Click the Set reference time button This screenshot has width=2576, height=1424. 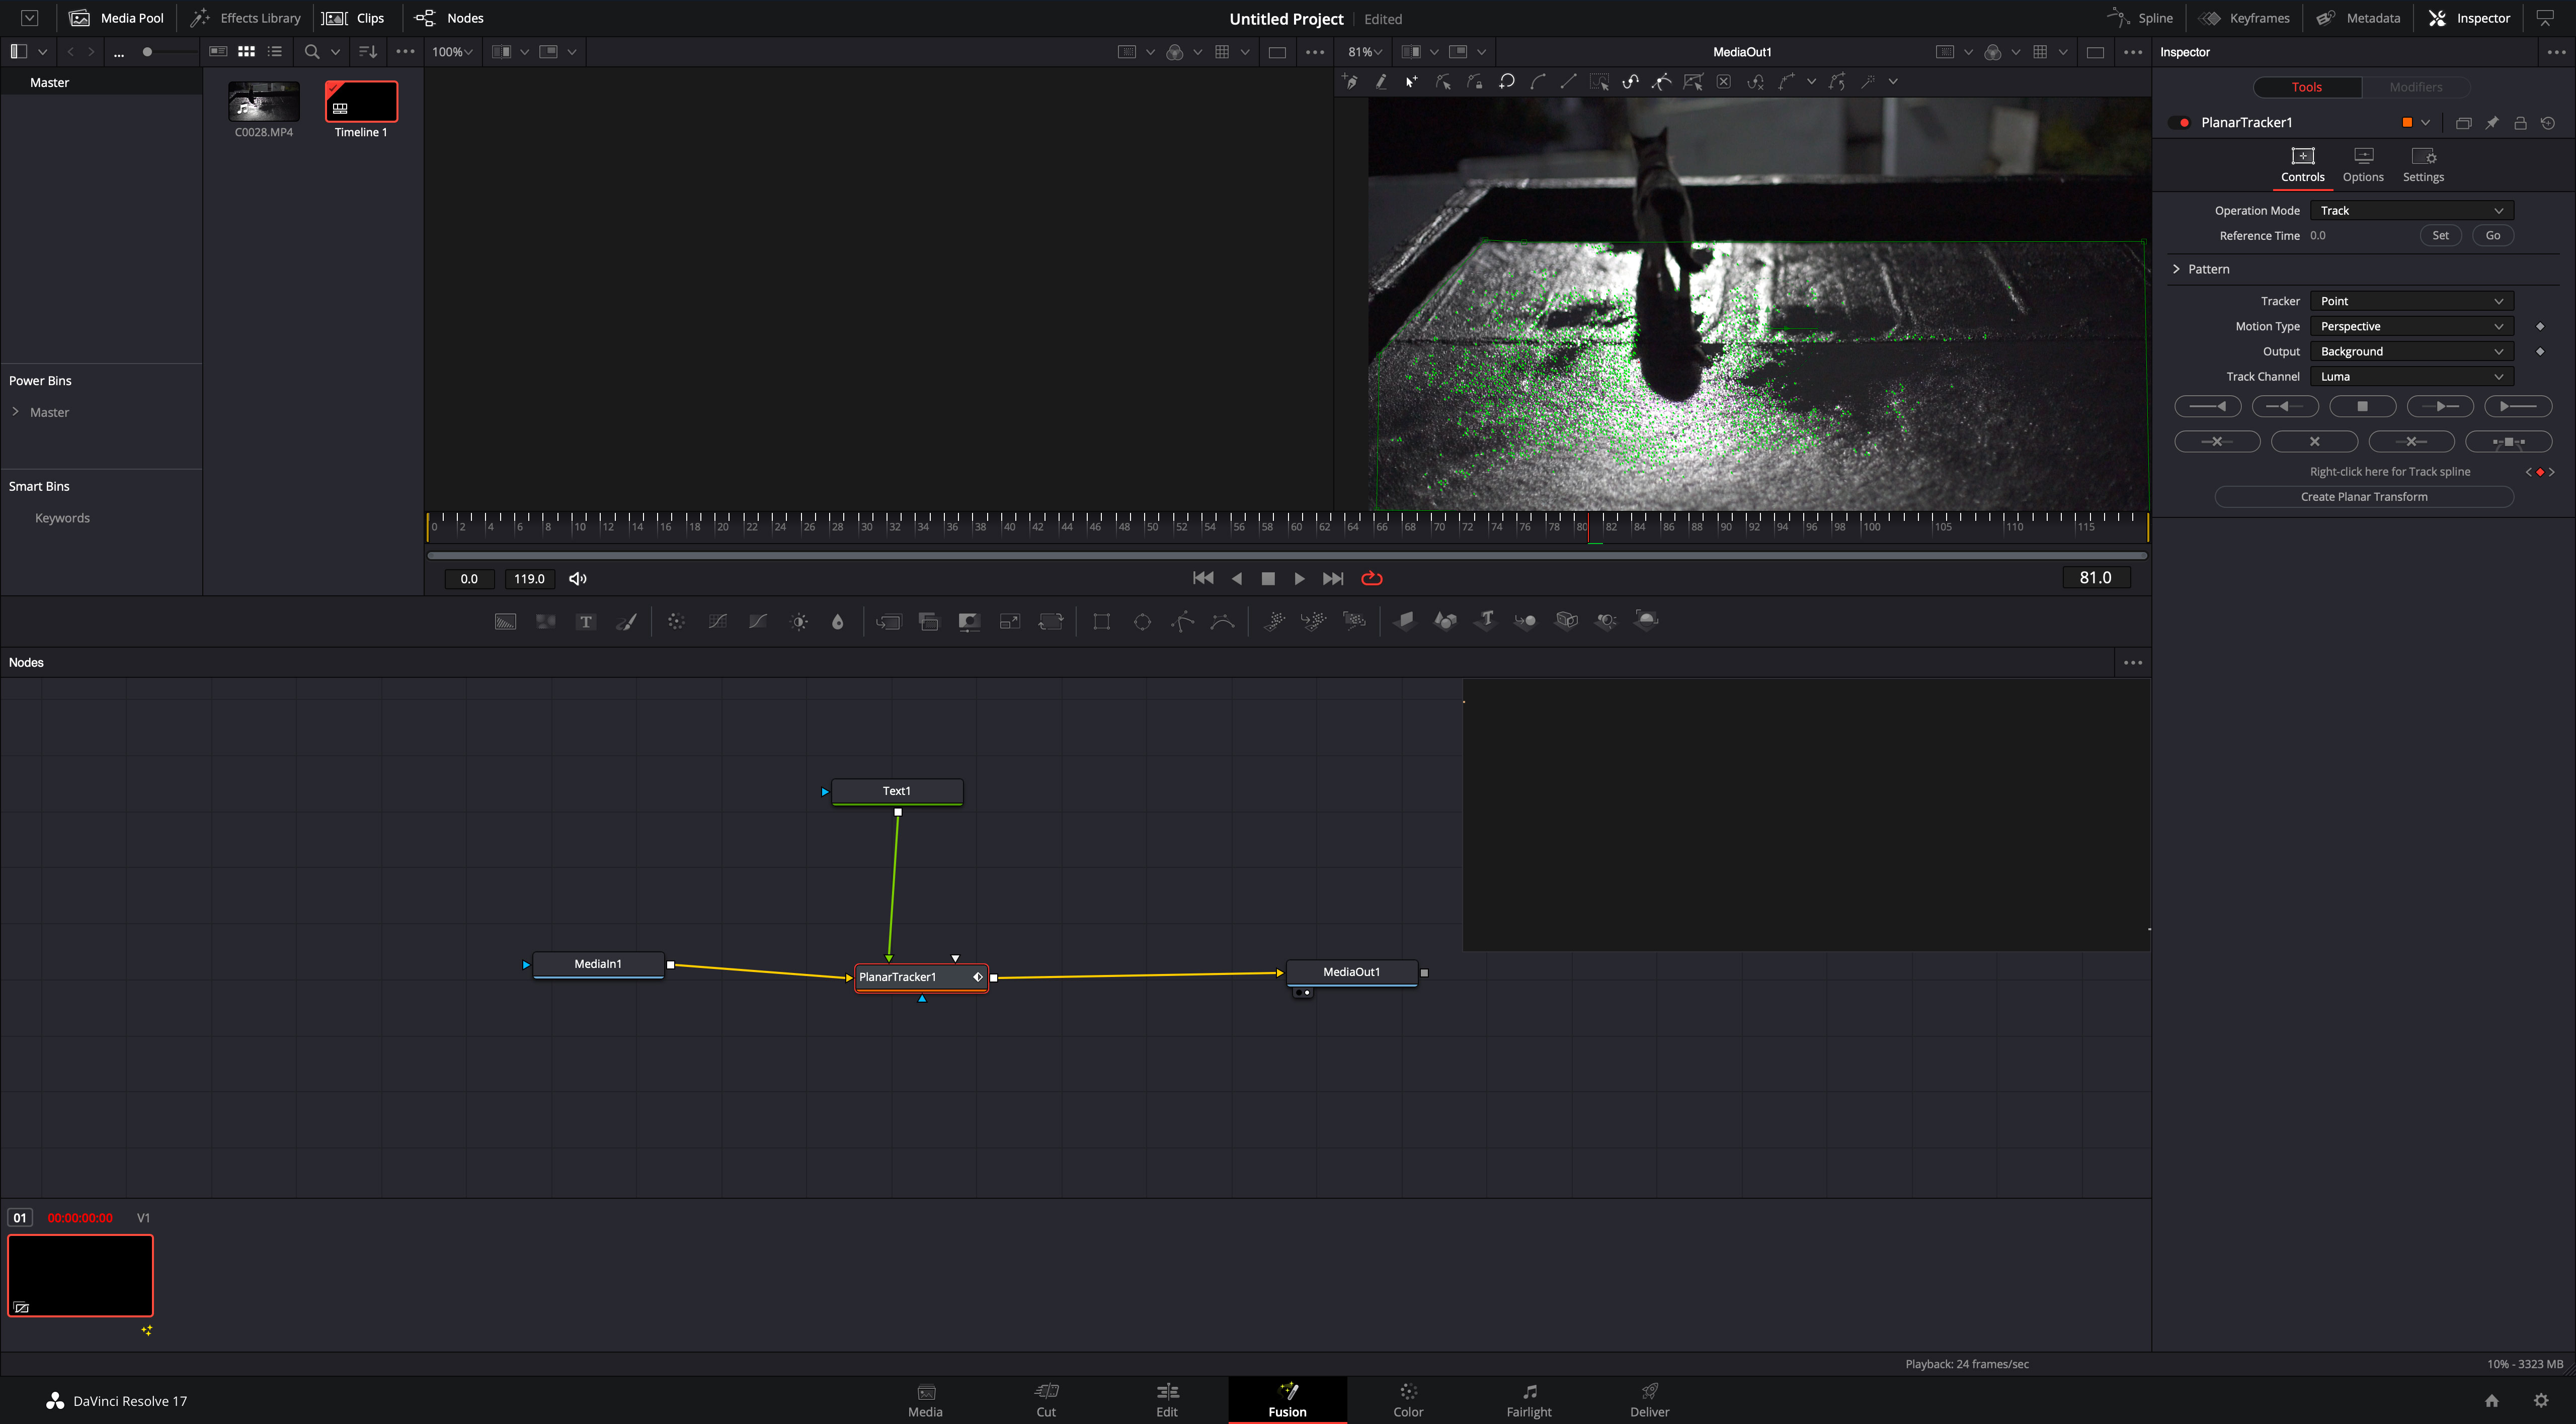[2440, 236]
